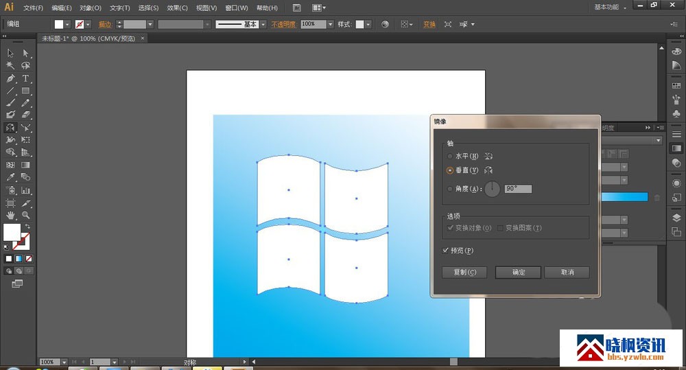This screenshot has width=686, height=370.
Task: Click the large white fill swatch in toolbox
Action: 12,233
